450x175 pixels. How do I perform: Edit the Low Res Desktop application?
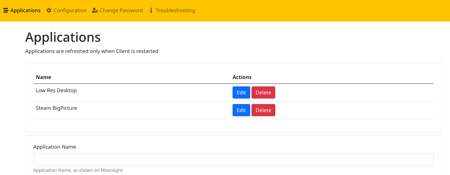tap(241, 92)
